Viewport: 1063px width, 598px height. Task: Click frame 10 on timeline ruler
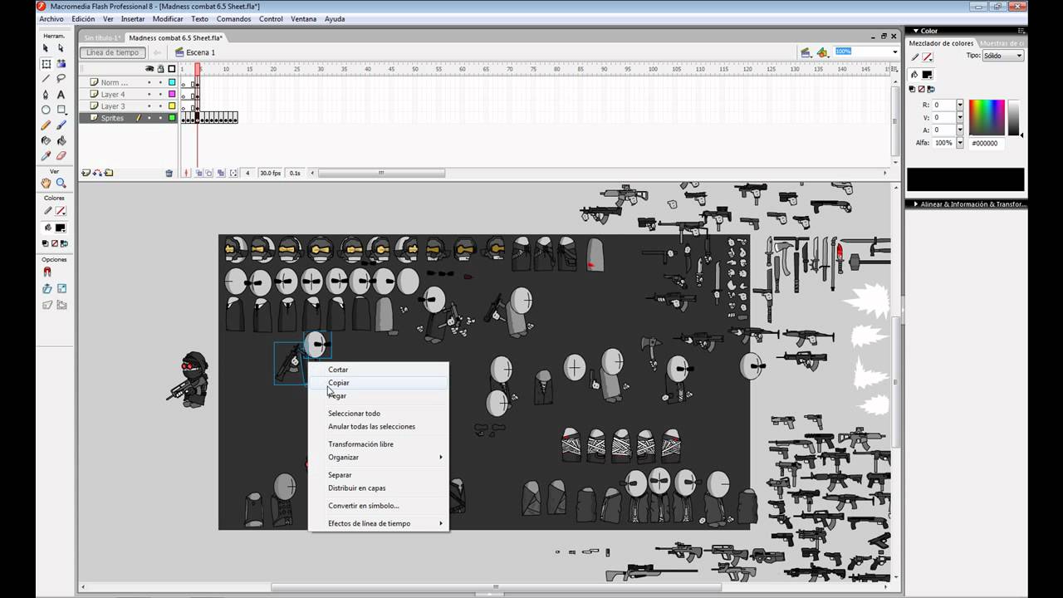click(x=226, y=69)
